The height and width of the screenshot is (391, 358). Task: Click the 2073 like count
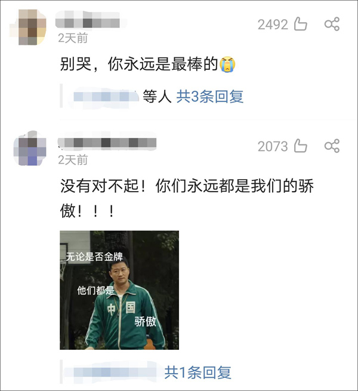(273, 146)
